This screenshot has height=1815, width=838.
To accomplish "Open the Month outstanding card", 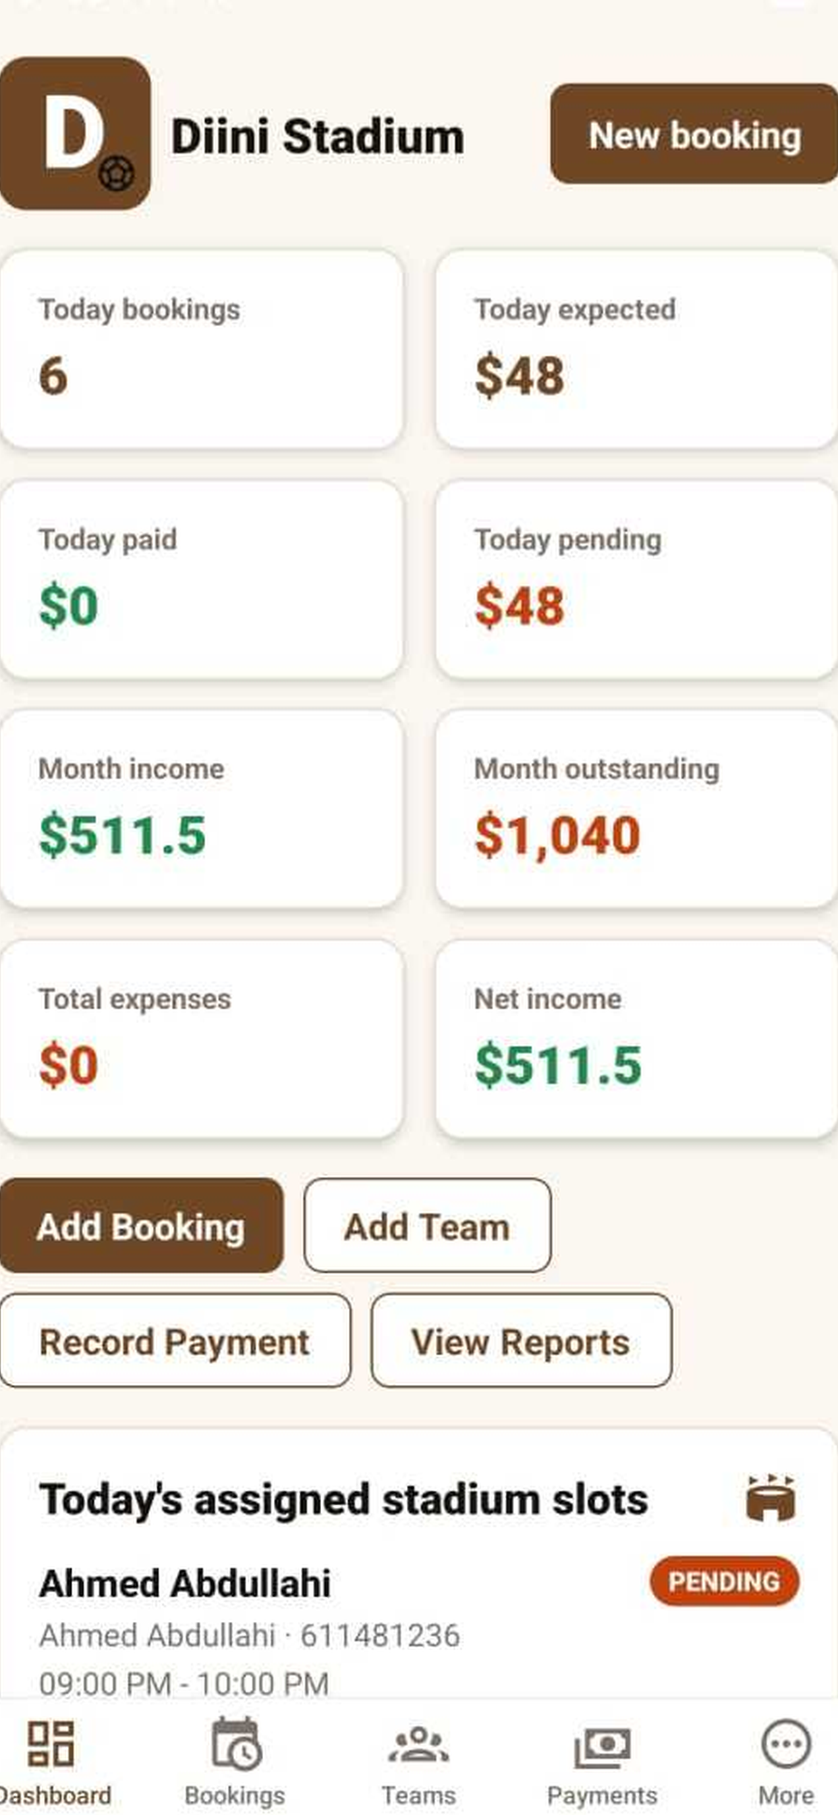I will 637,809.
